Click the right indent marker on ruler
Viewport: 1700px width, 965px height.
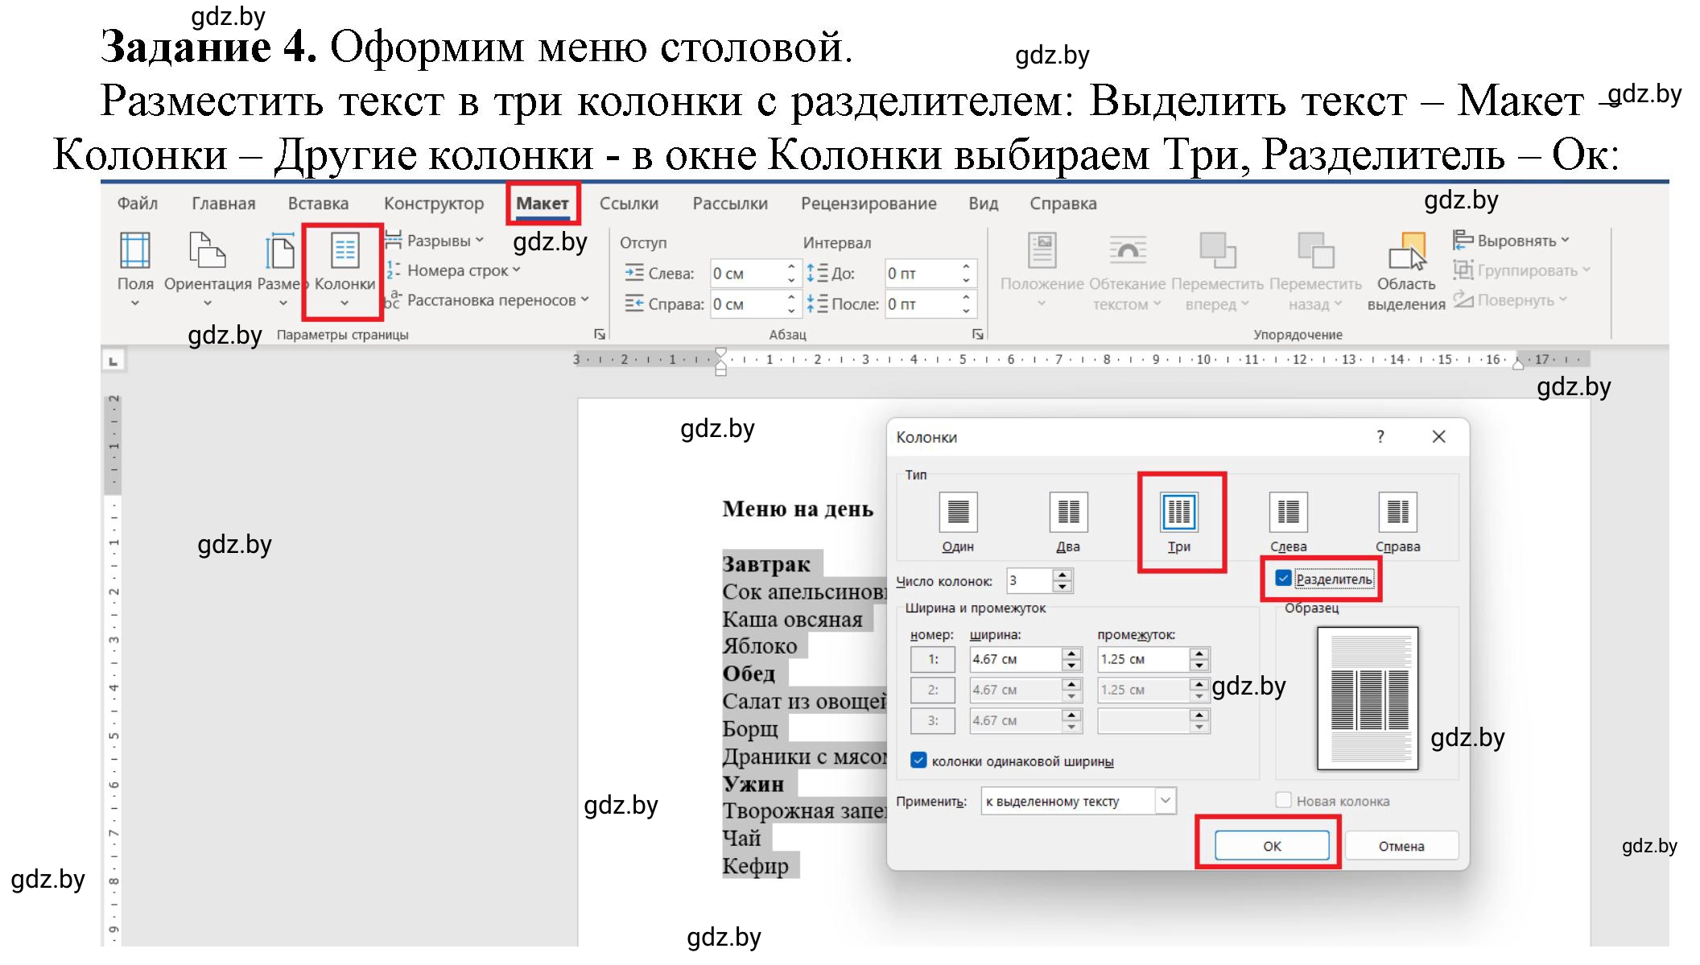1517,365
